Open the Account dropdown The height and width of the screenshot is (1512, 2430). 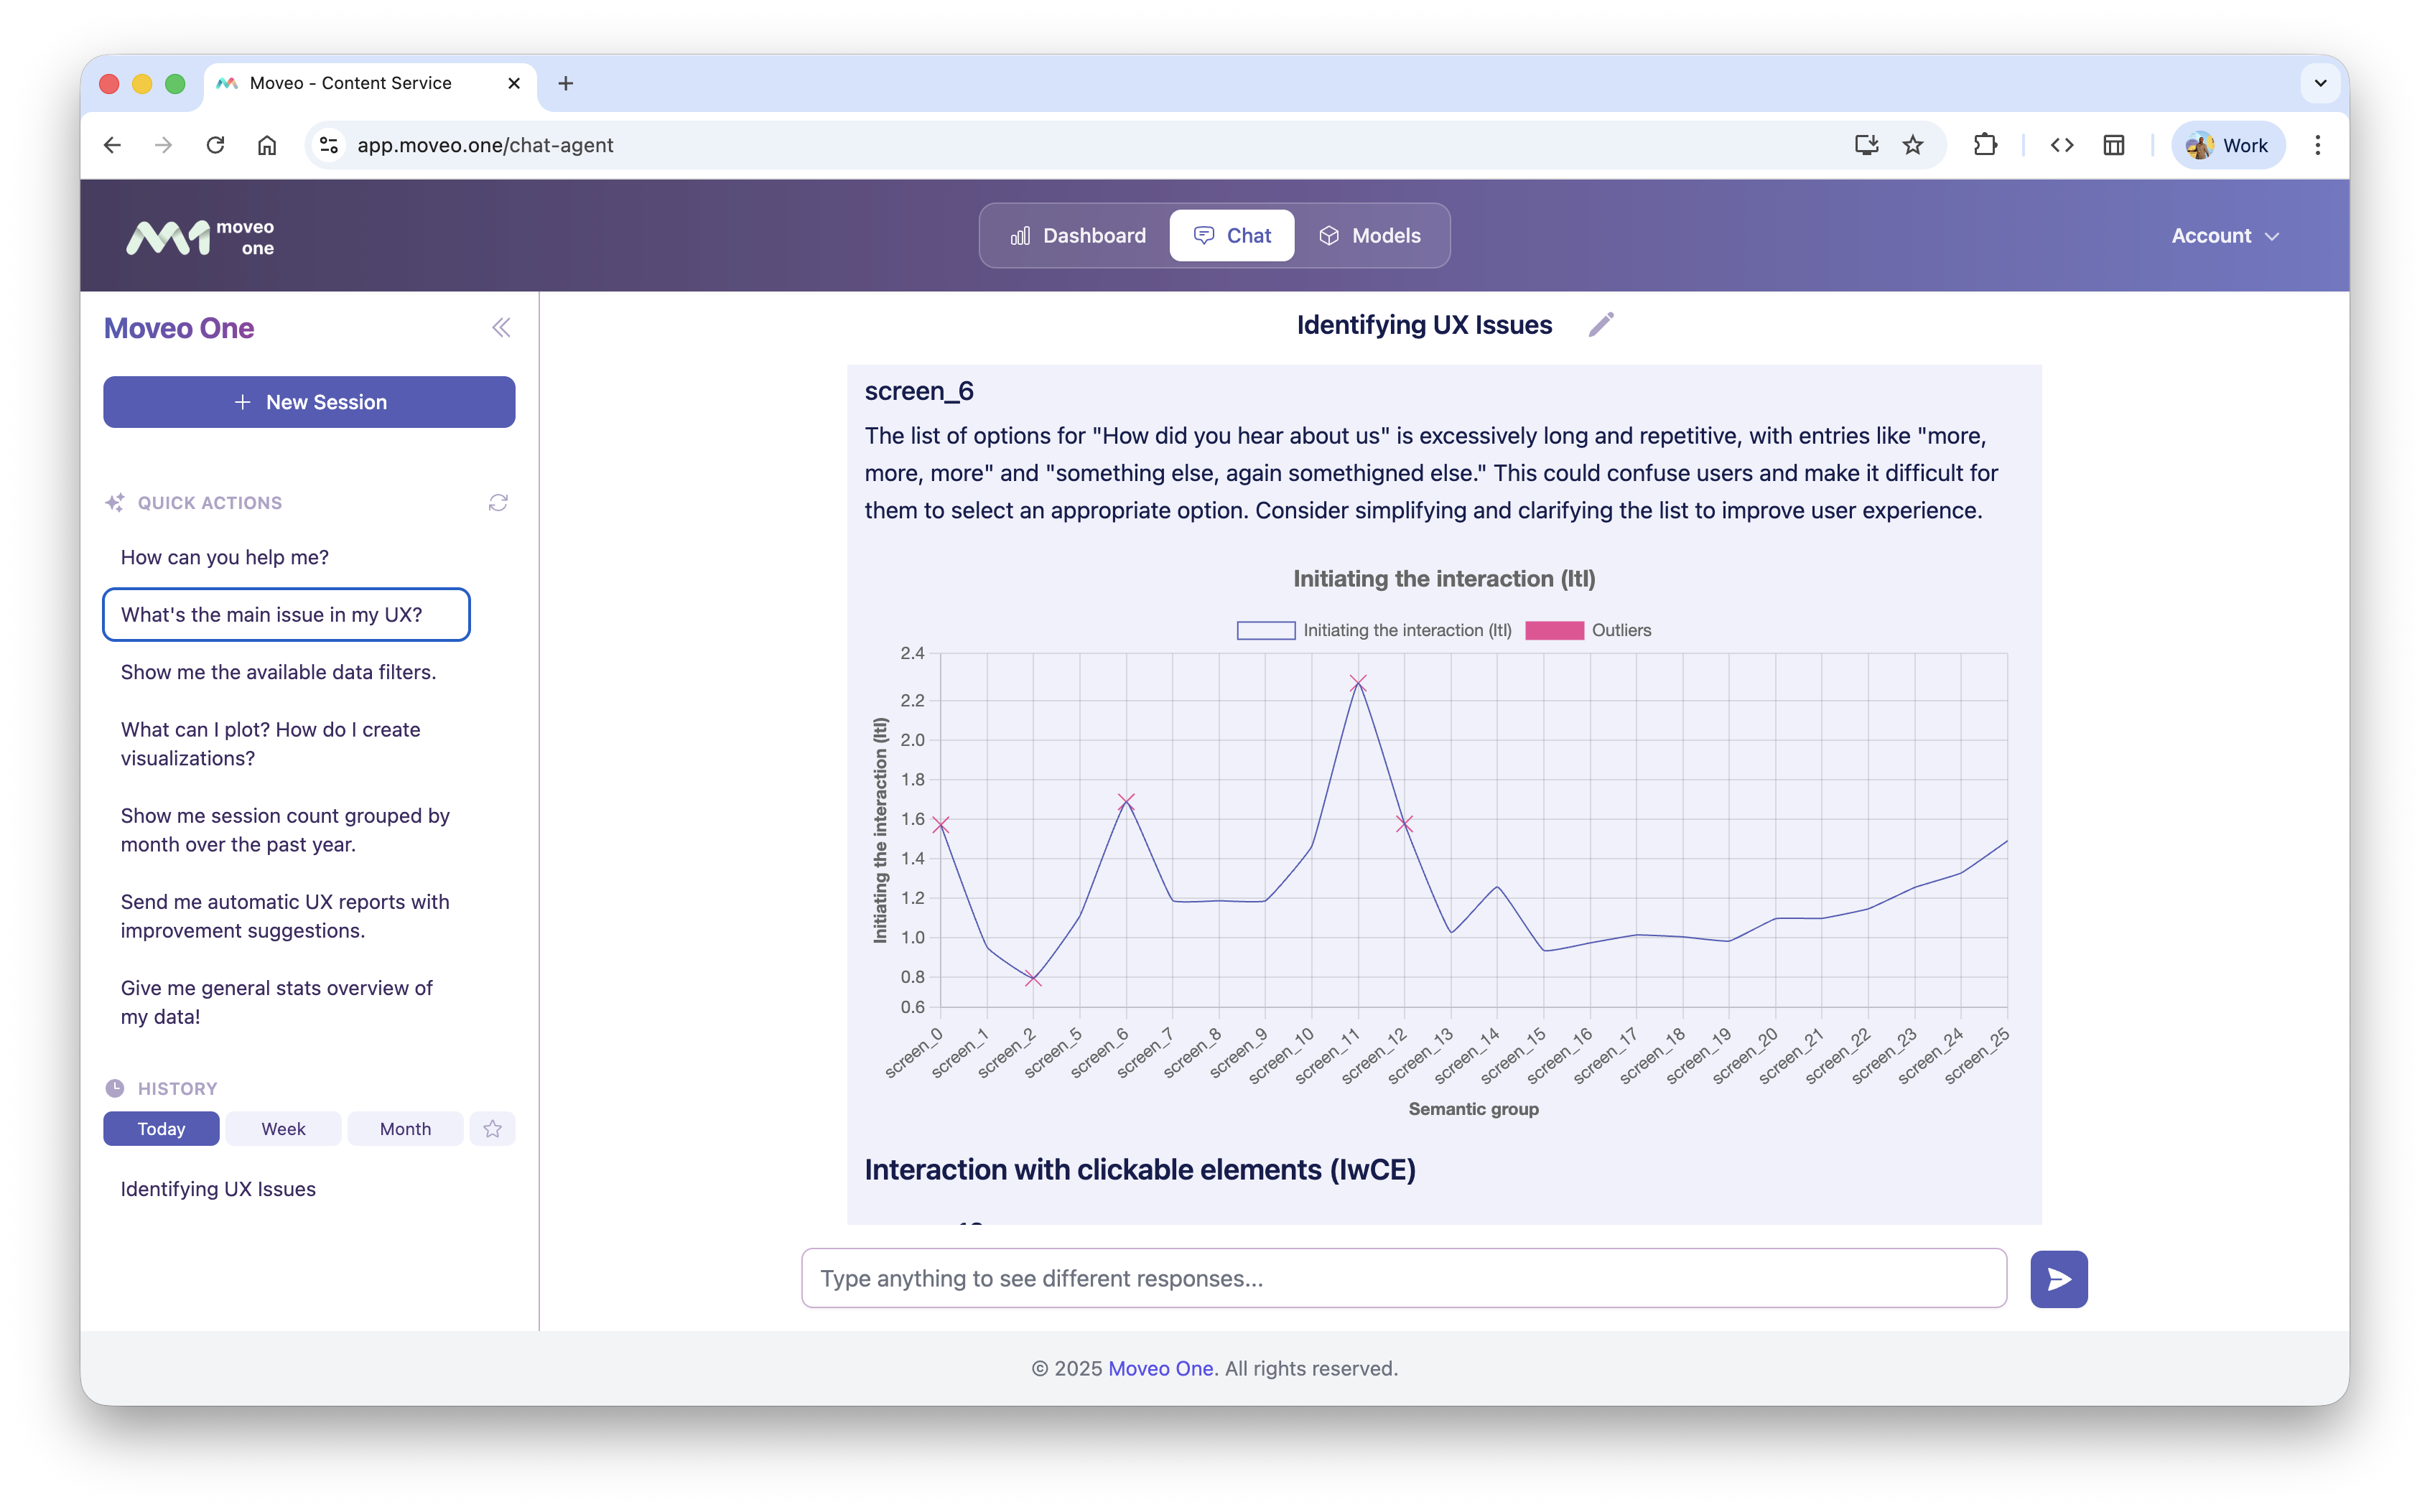coord(2224,236)
